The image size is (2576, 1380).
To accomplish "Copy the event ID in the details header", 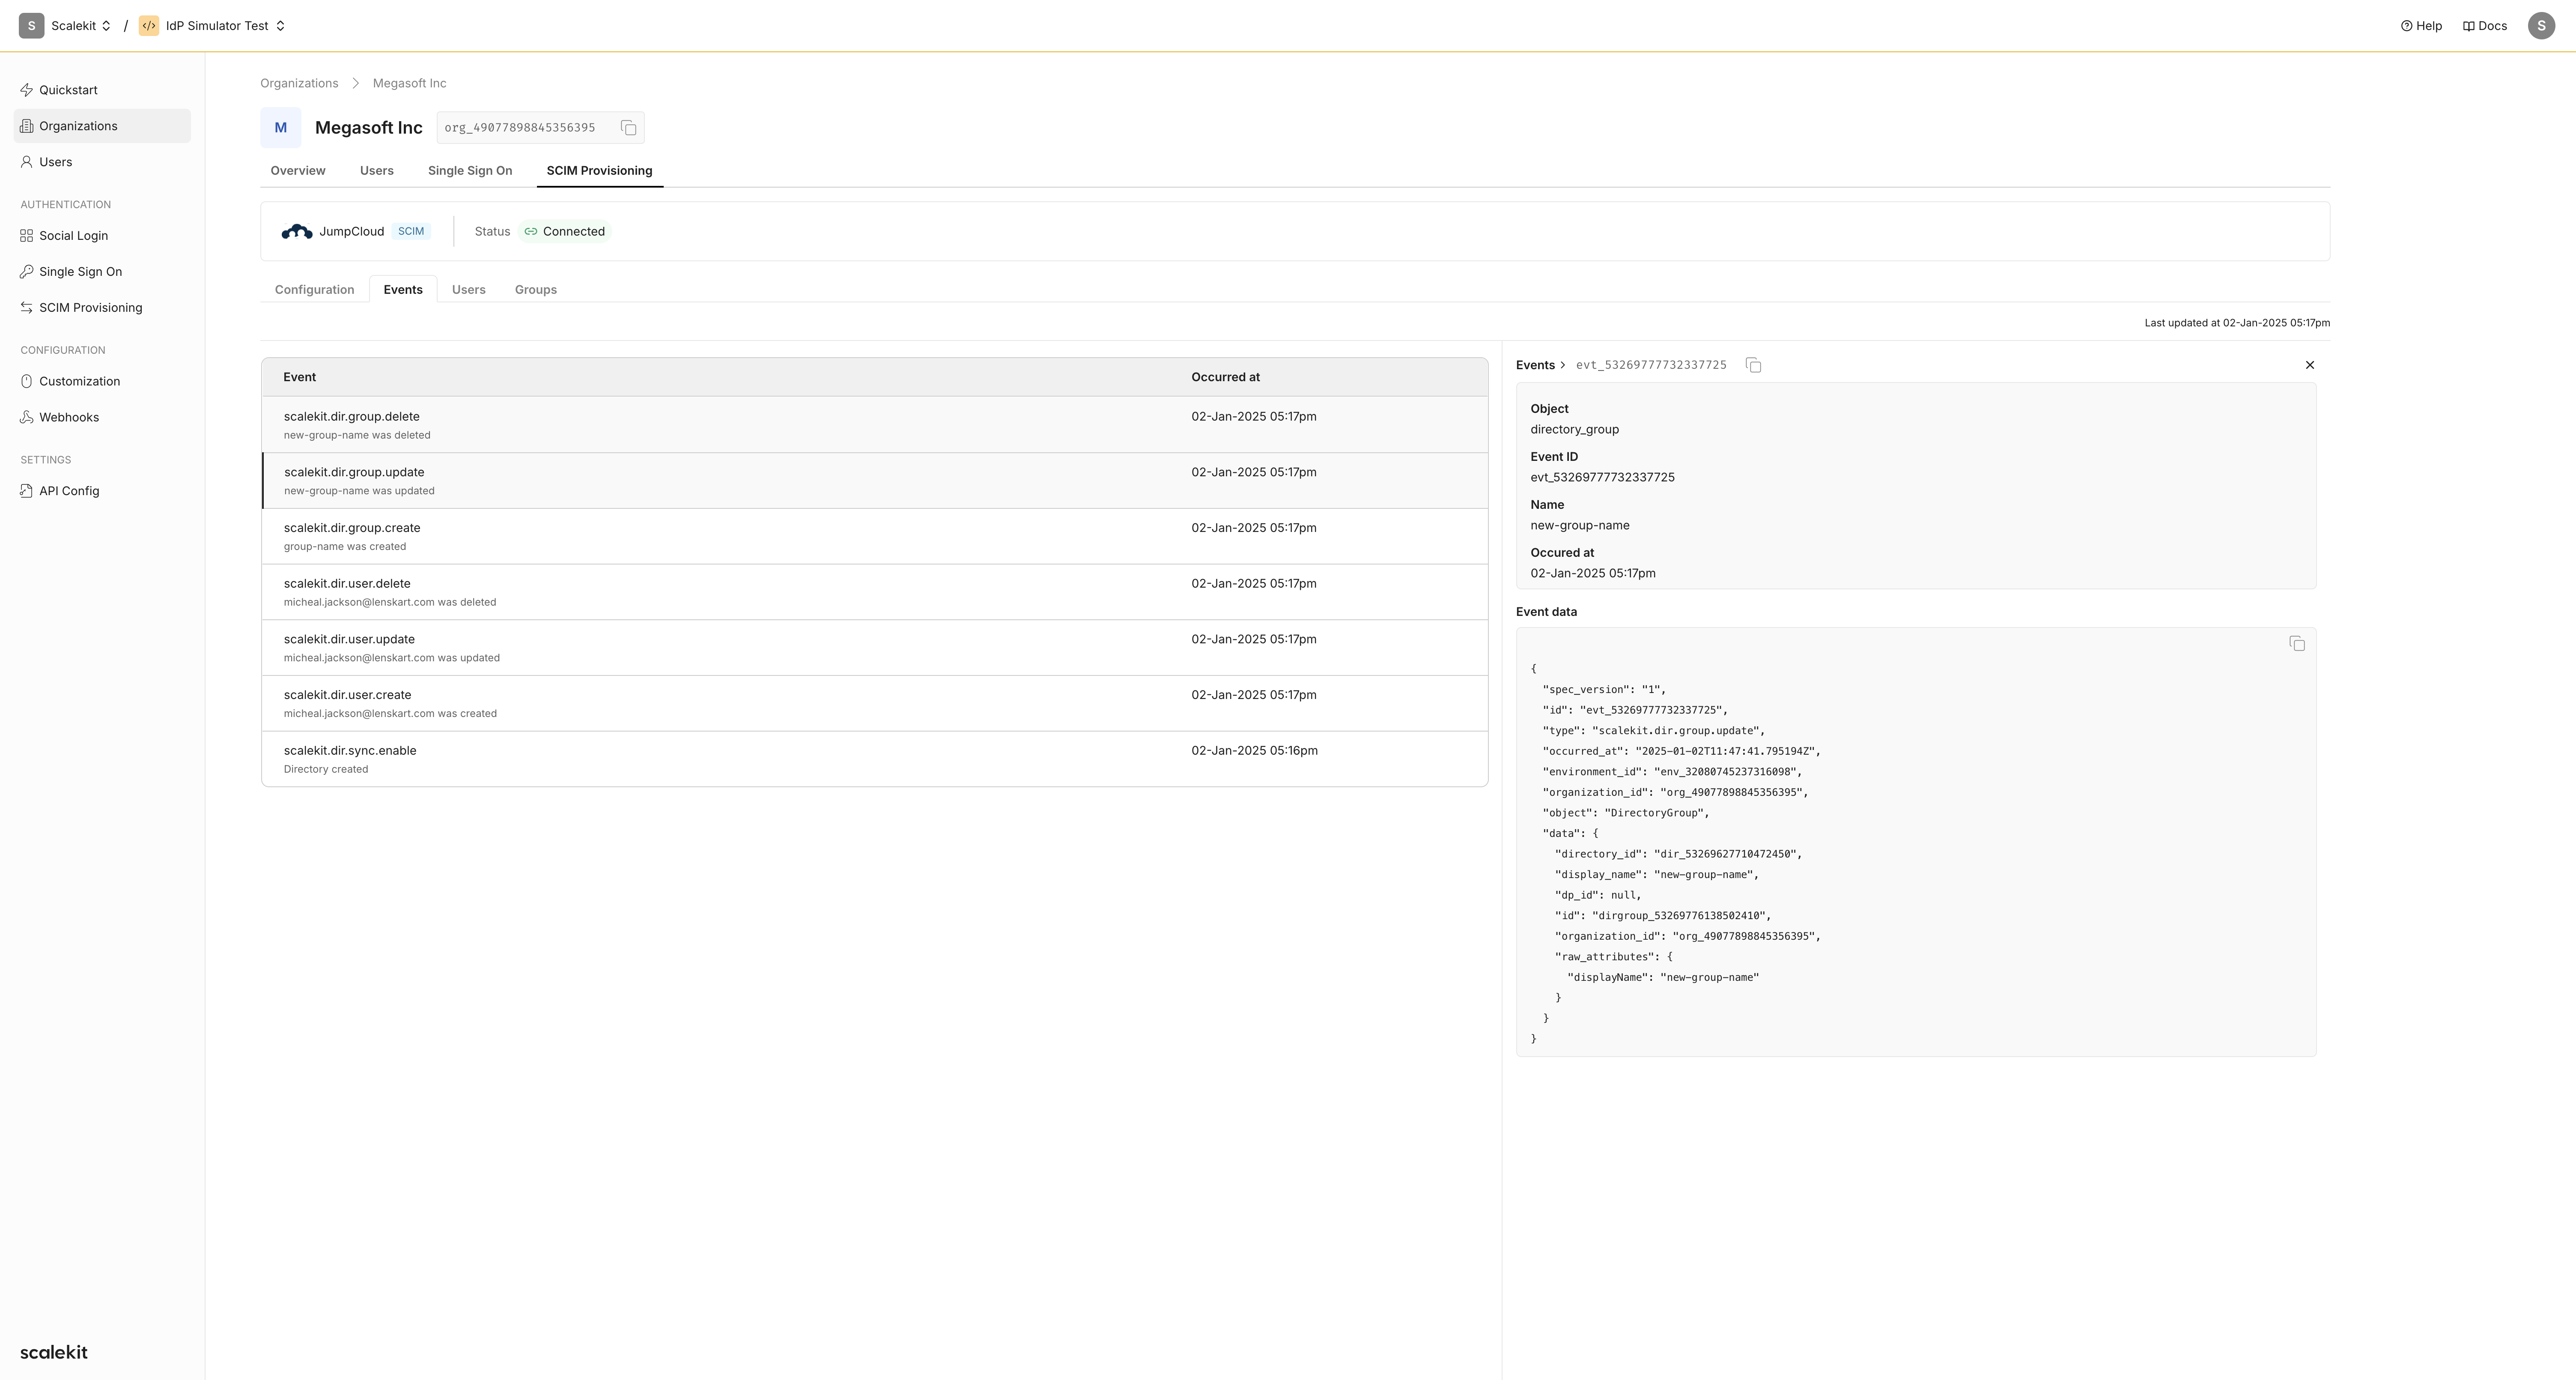I will 1753,365.
